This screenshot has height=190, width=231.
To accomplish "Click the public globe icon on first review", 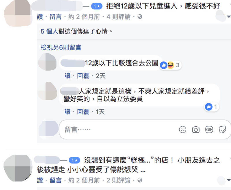I will [x=140, y=17].
